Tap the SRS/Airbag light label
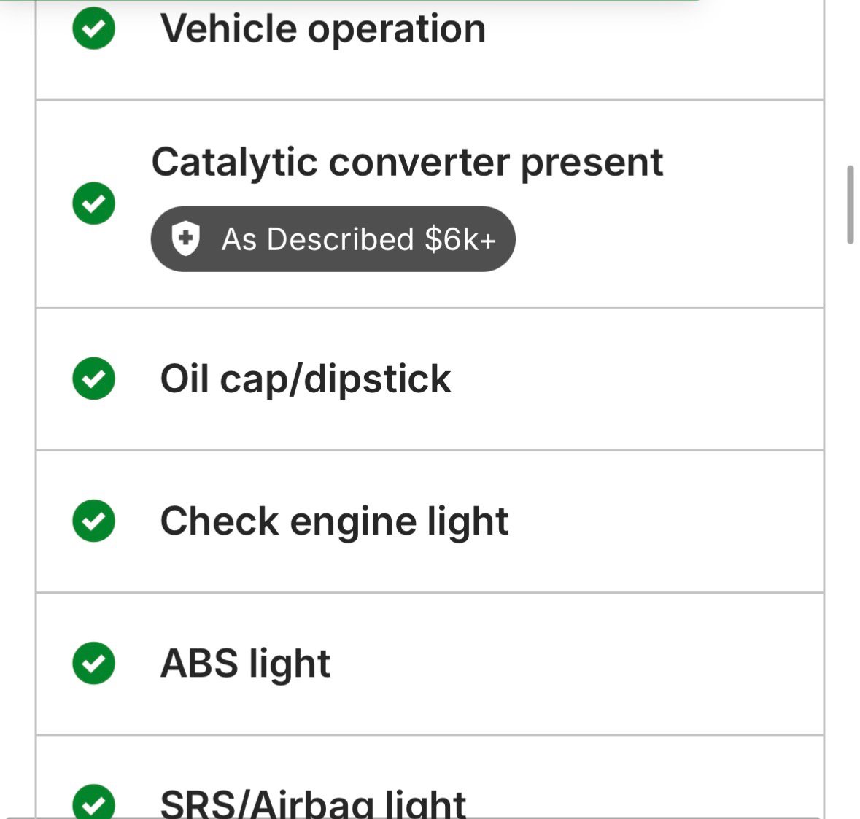860x819 pixels. coord(313,804)
